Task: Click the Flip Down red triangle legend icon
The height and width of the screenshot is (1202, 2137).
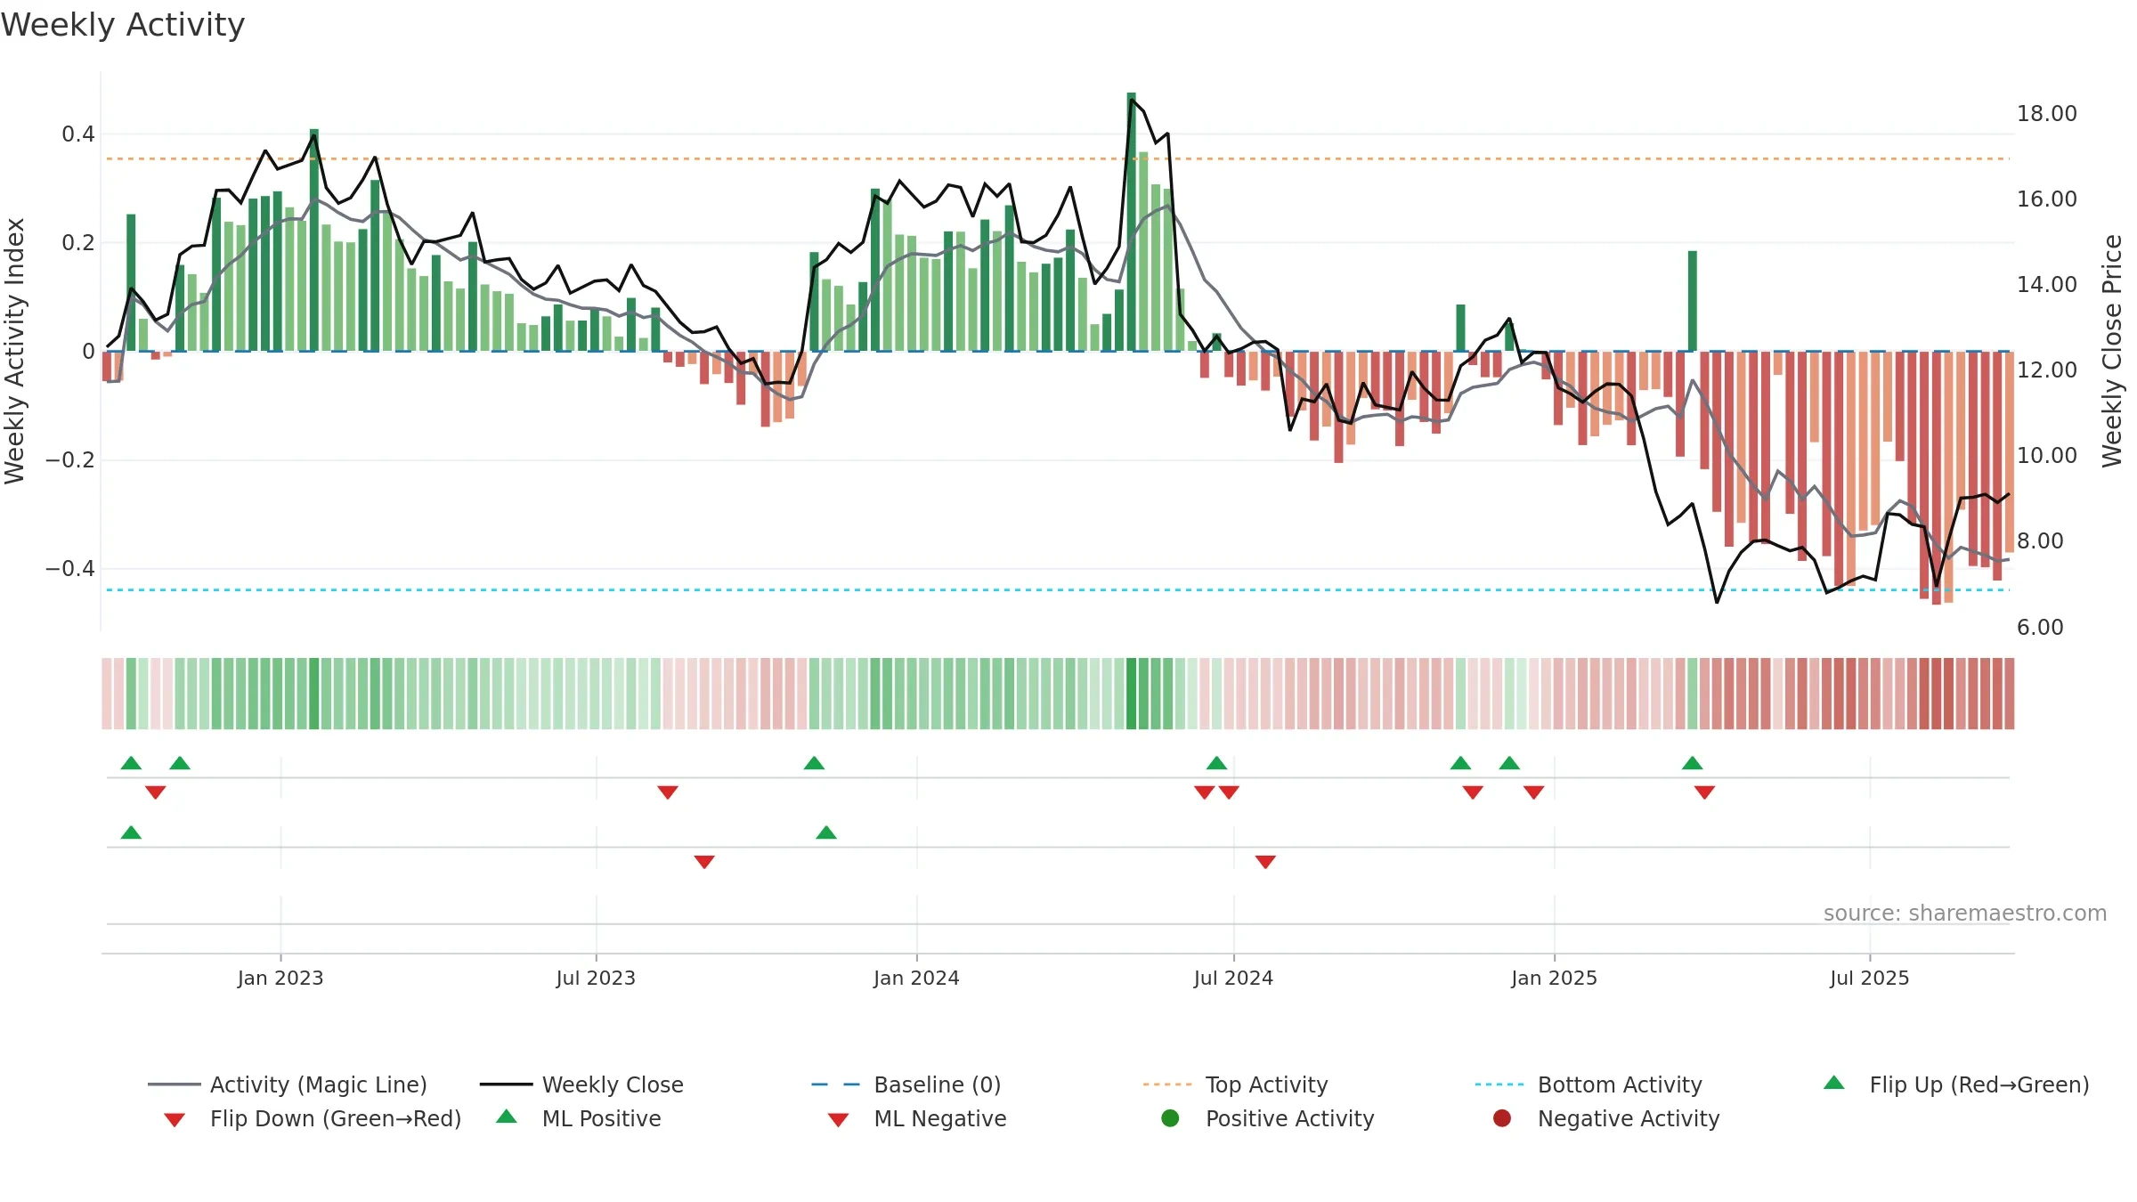Action: tap(175, 1119)
